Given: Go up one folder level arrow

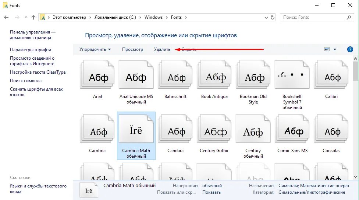Looking at the screenshot, I should (33, 17).
